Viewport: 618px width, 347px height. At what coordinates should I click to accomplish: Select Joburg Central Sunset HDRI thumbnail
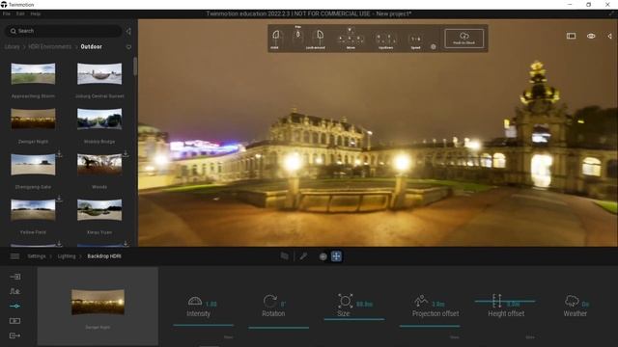click(99, 73)
